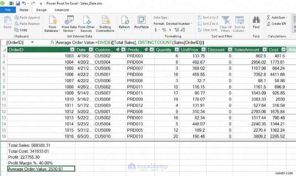Viewport: 296px width, 176px height.
Task: Click SalesAmount cell 7352.8
Action: (250, 75)
